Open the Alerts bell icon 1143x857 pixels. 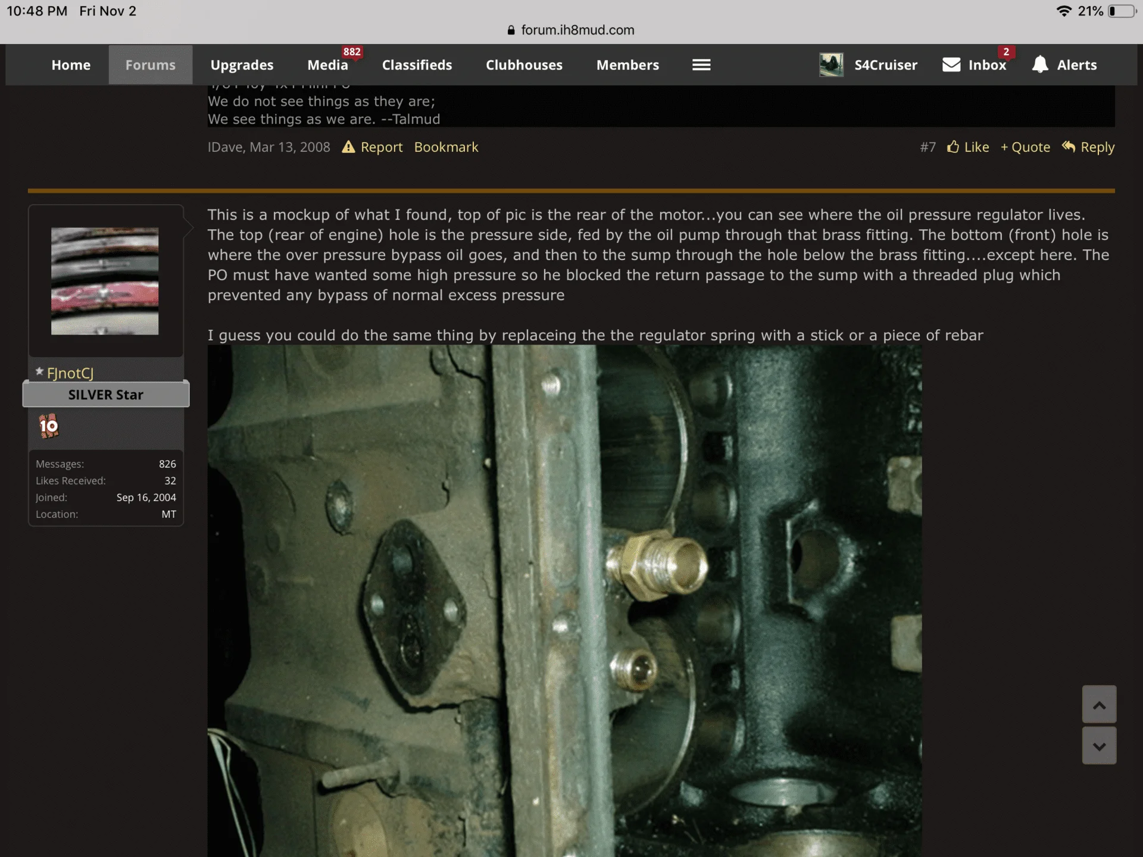coord(1039,64)
